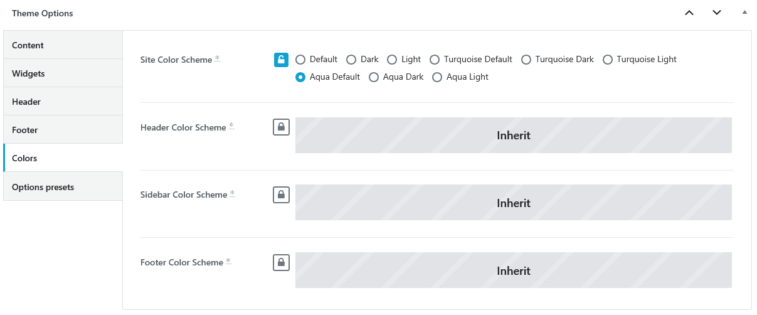Viewport: 757px width, 315px height.
Task: Unlock the Sidebar Color Scheme lock icon
Action: coord(281,195)
